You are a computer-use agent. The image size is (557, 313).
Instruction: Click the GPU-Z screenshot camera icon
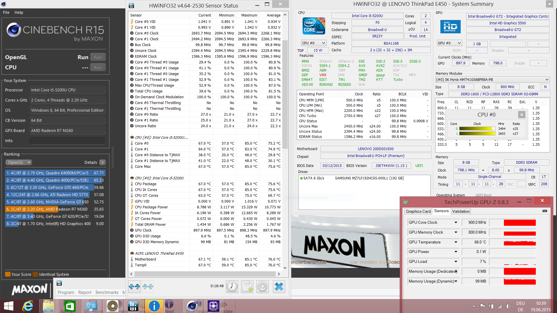point(545,211)
